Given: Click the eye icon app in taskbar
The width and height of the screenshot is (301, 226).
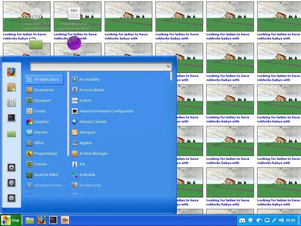Looking at the screenshot, I should pos(65,220).
